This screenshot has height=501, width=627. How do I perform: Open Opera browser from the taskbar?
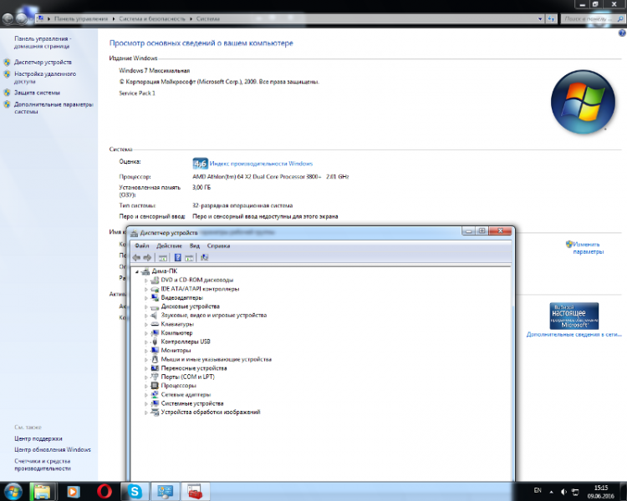coord(104,491)
